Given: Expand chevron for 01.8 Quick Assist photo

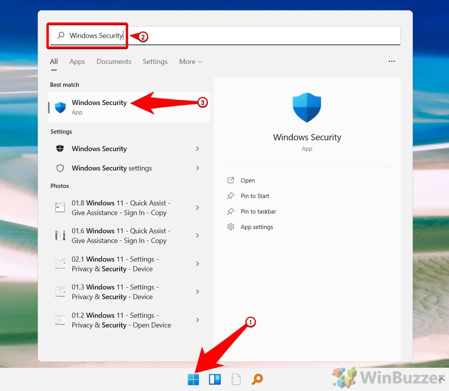Looking at the screenshot, I should pos(197,208).
